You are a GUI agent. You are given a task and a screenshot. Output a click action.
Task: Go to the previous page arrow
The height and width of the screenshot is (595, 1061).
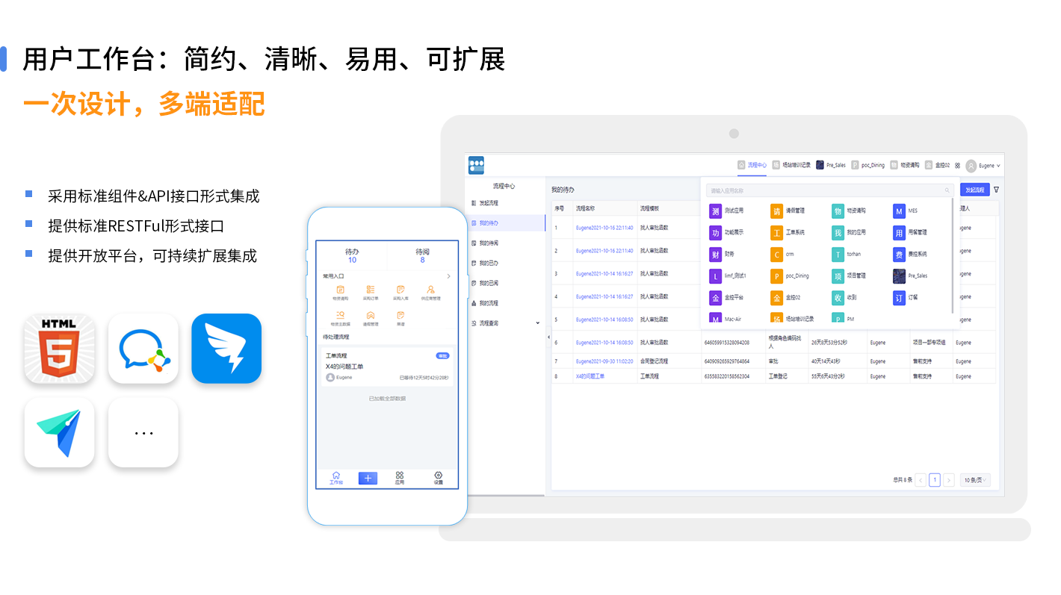tap(921, 480)
